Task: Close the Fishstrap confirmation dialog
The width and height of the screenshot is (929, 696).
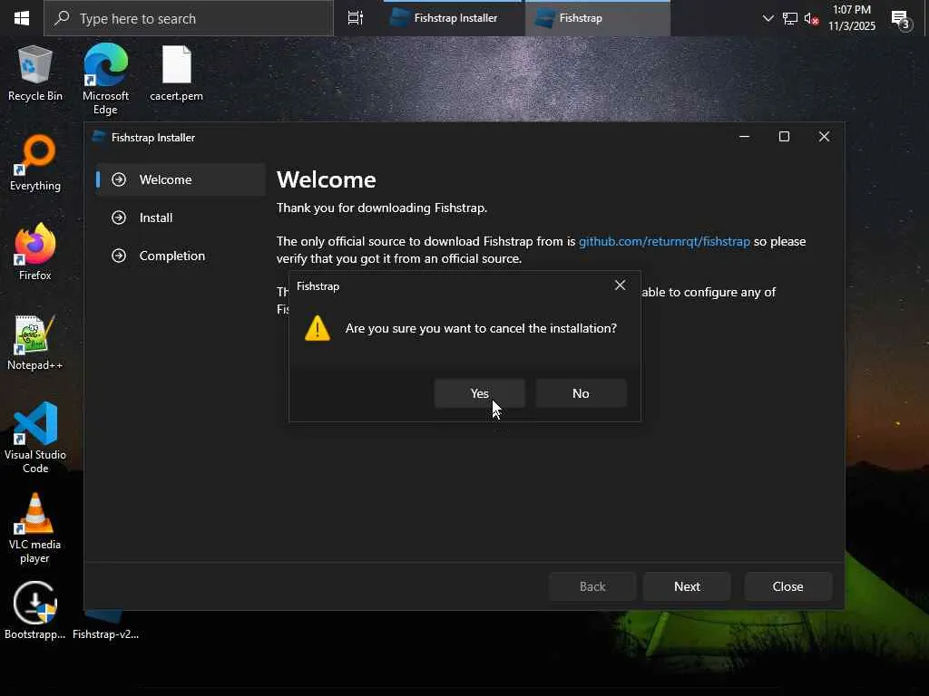Action: point(620,285)
